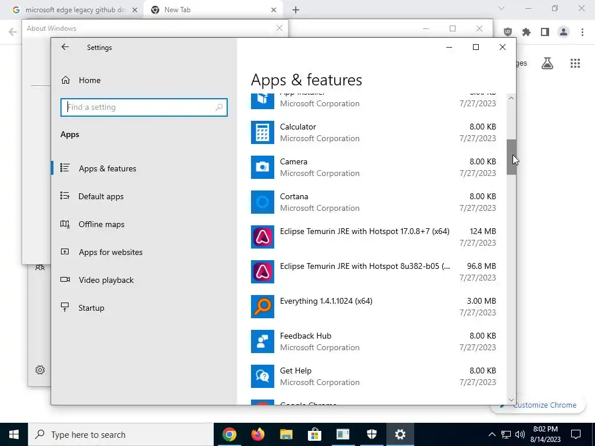The width and height of the screenshot is (595, 446).
Task: Click the apps list scrollbar thumb
Action: (511, 157)
